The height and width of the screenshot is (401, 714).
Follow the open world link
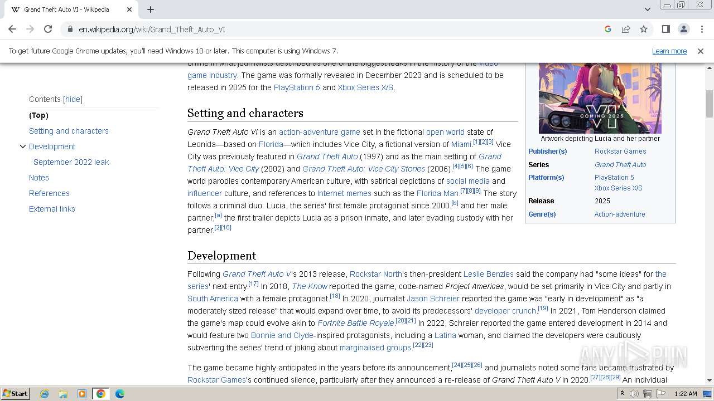click(x=445, y=132)
